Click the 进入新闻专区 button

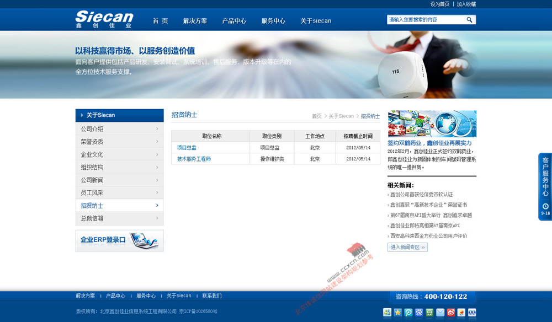point(407,247)
